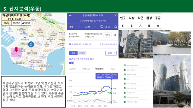Tap the notification bell icon
This screenshot has height=108, width=193.
tap(115, 27)
